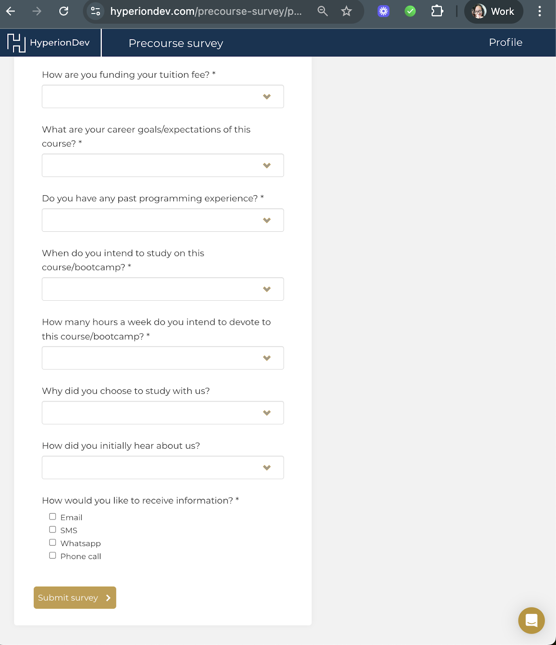
Task: Open the chat widget bubble
Action: [x=531, y=620]
